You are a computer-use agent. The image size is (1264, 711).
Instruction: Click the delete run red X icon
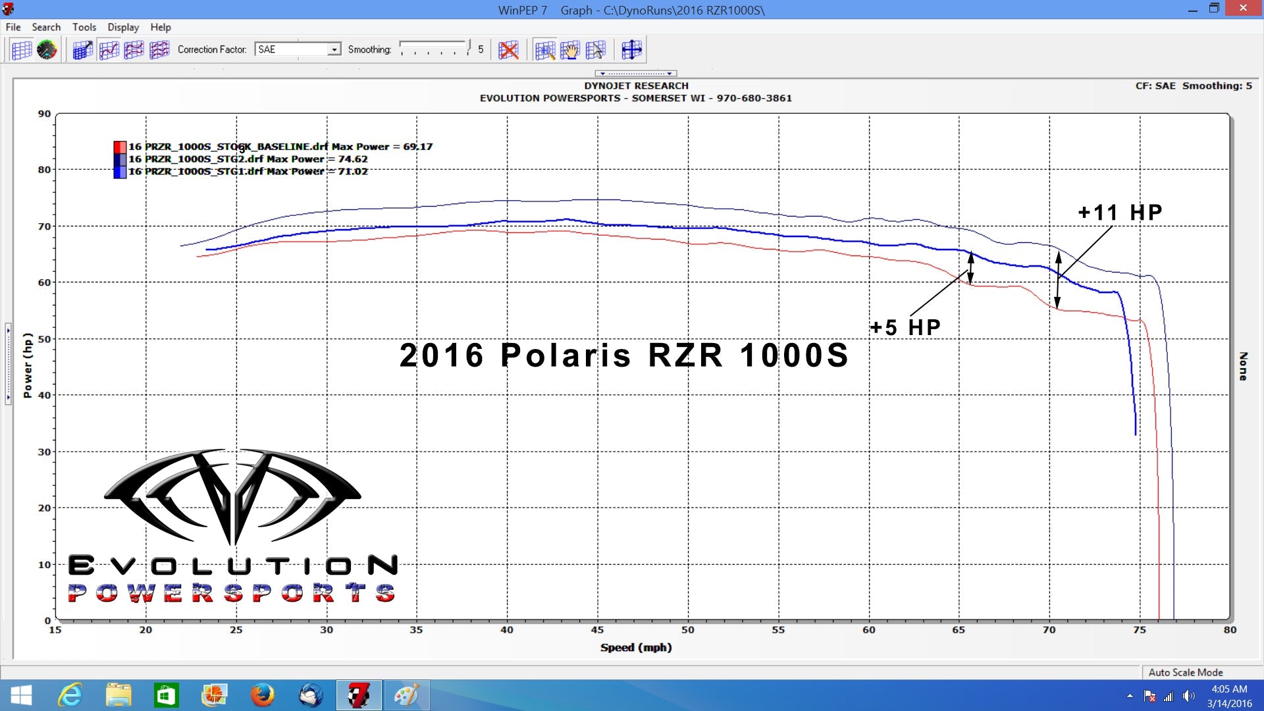click(509, 50)
